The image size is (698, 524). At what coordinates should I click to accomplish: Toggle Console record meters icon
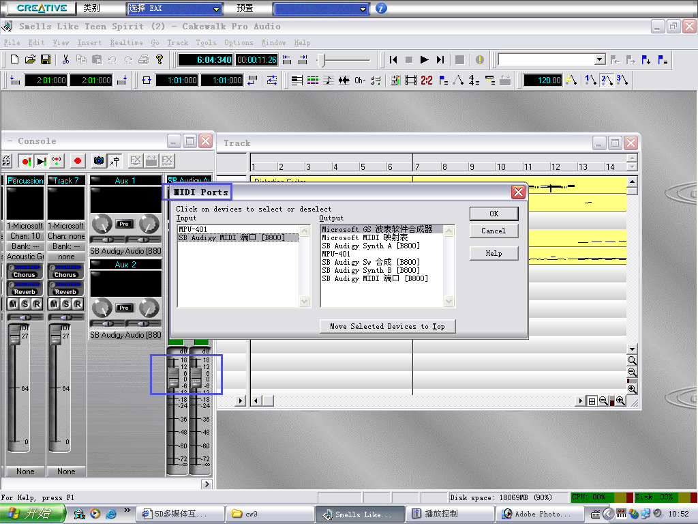[x=27, y=161]
